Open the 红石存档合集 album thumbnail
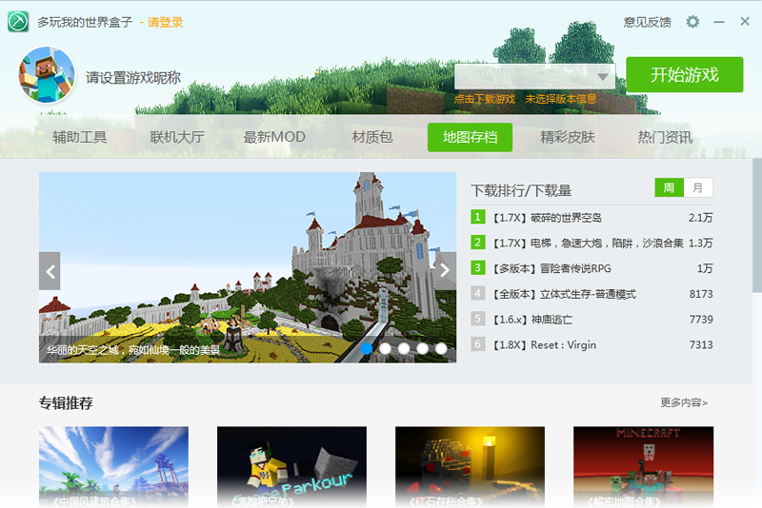 coord(470,467)
